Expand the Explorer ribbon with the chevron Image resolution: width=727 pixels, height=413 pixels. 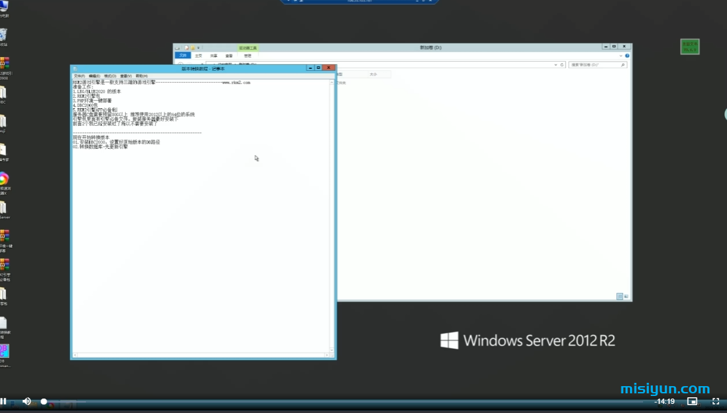pos(621,56)
